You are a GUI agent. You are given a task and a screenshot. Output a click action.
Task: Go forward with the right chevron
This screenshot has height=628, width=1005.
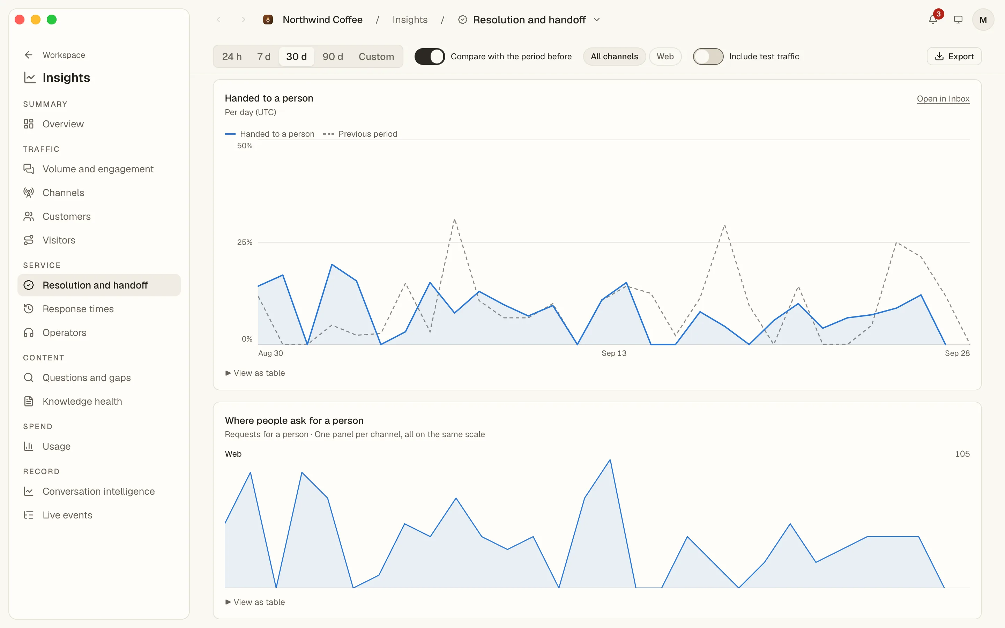point(243,20)
